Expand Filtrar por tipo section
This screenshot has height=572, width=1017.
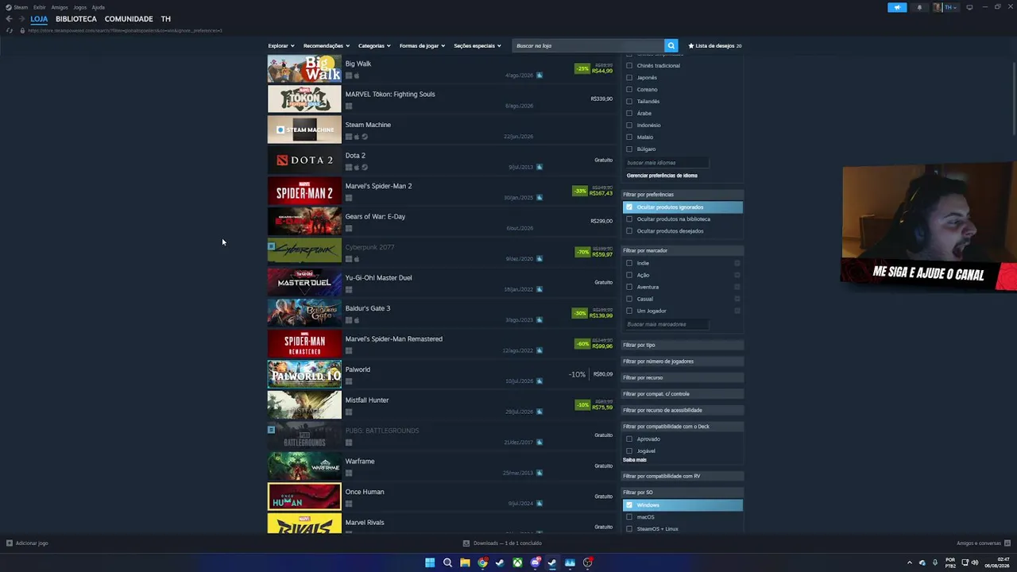683,345
